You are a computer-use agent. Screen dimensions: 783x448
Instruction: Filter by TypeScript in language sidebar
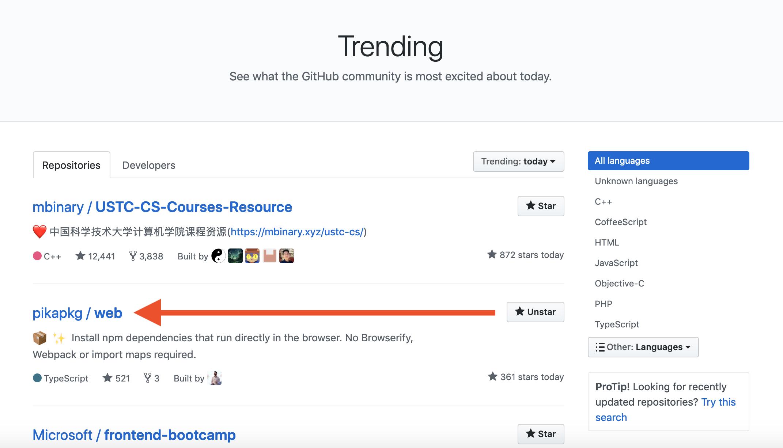[617, 324]
